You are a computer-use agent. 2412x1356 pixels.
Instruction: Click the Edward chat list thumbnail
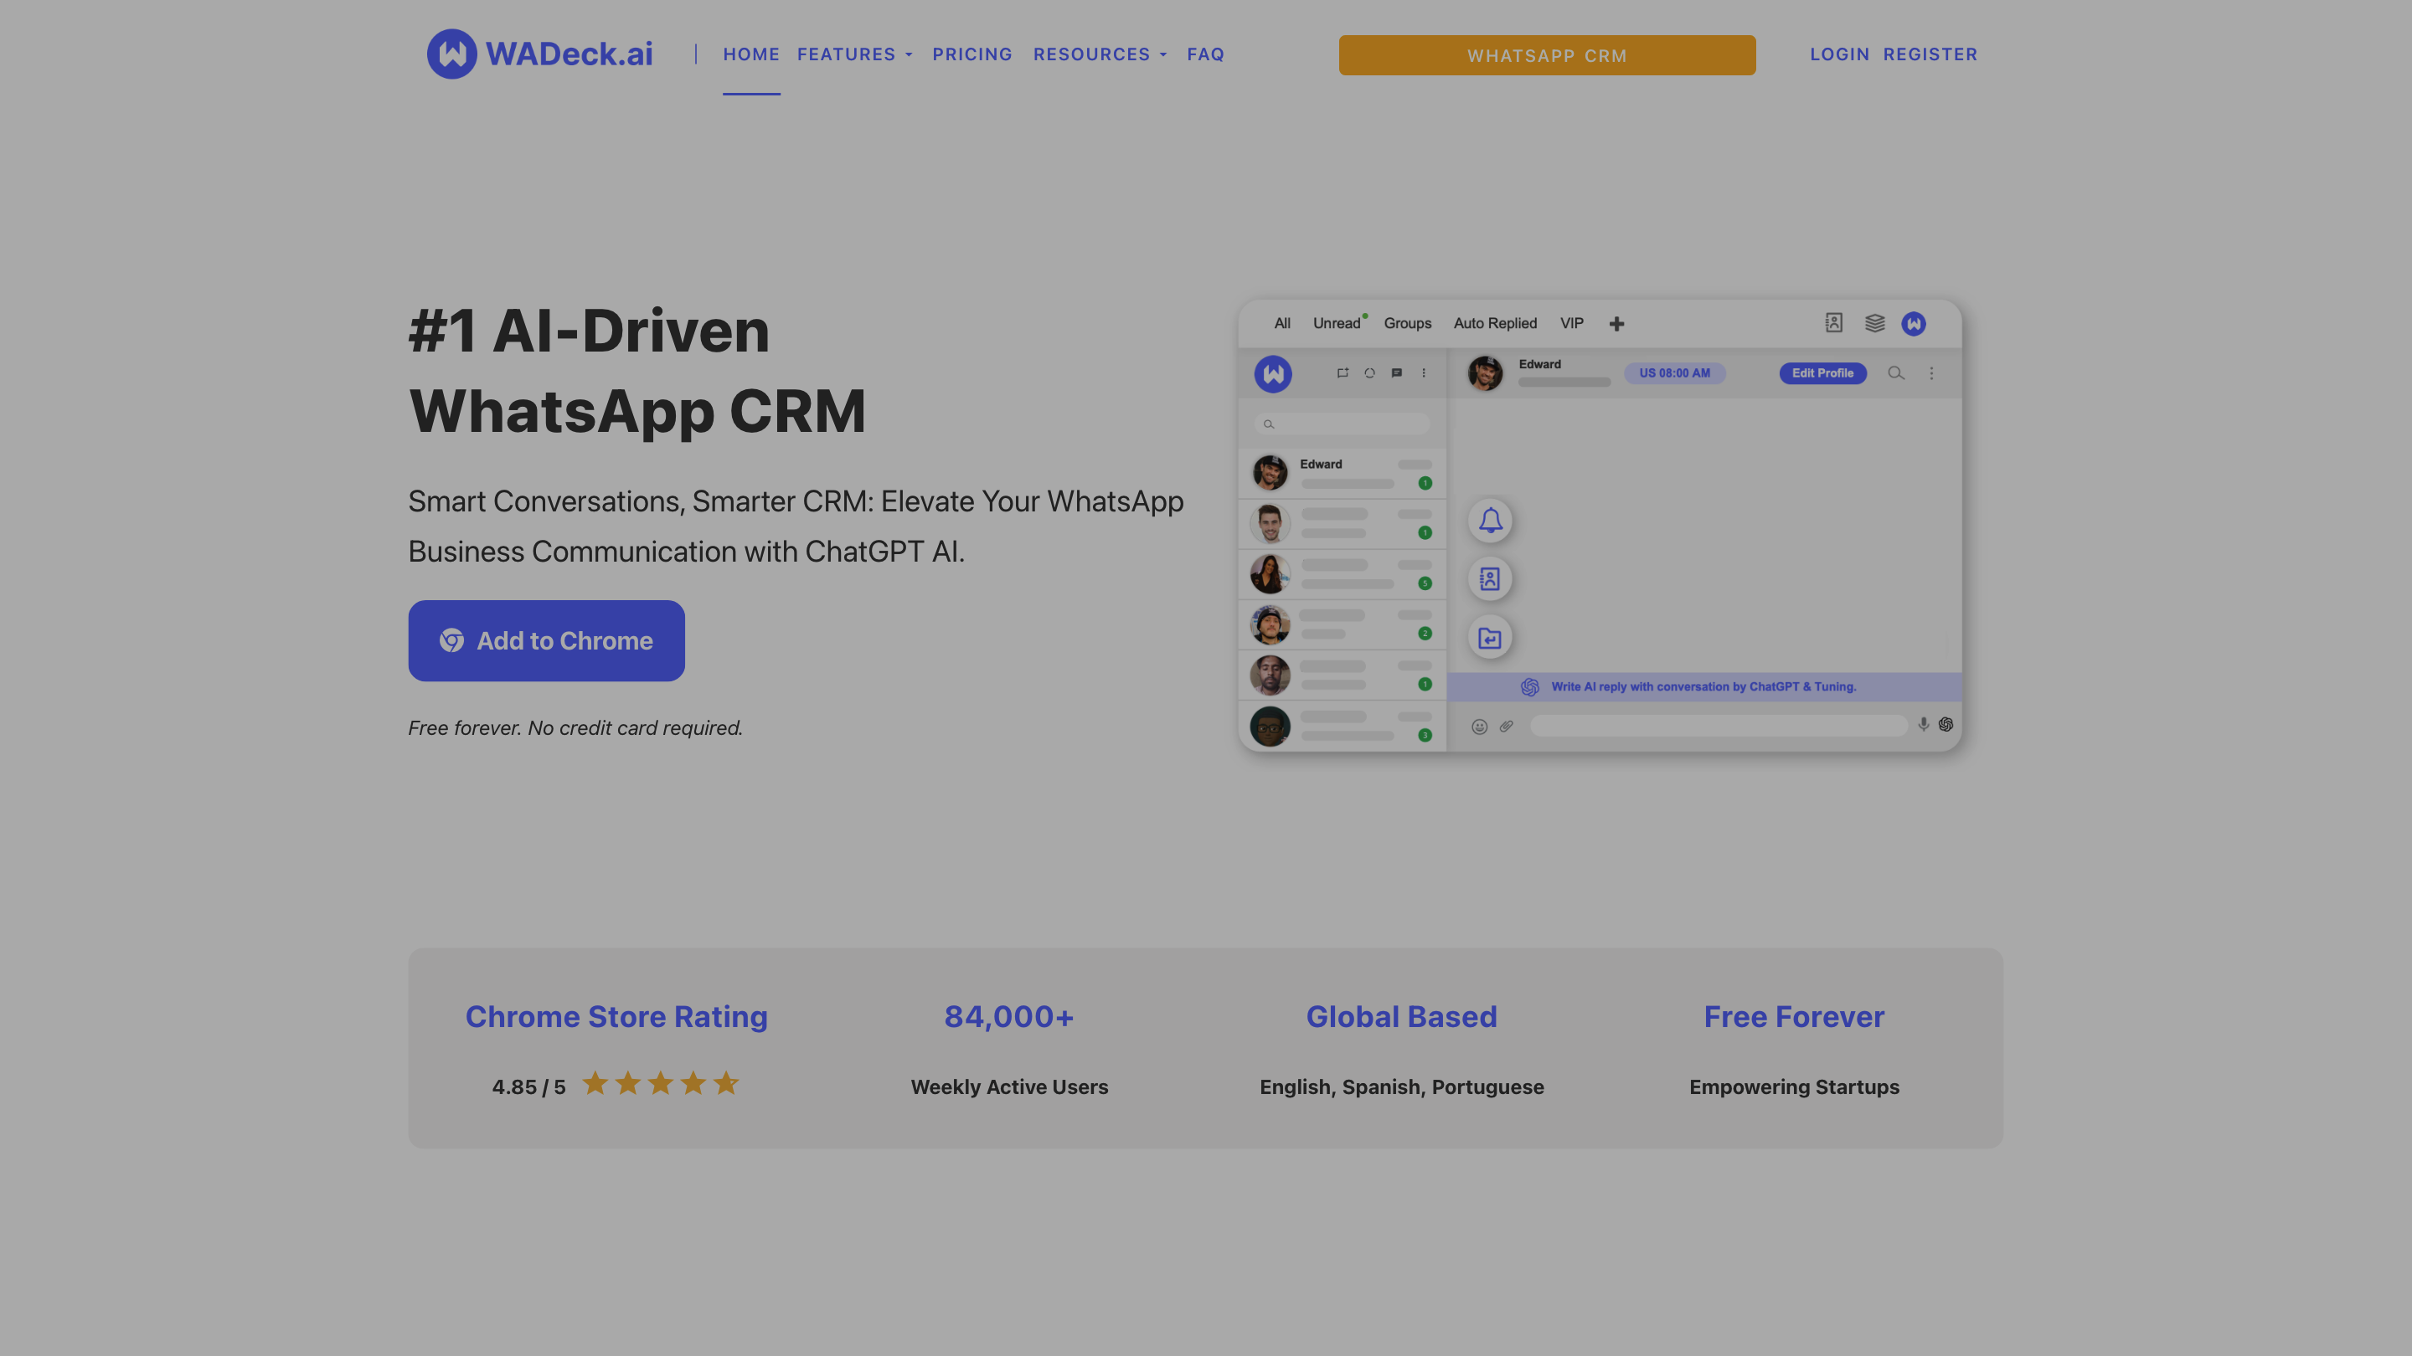click(x=1270, y=473)
